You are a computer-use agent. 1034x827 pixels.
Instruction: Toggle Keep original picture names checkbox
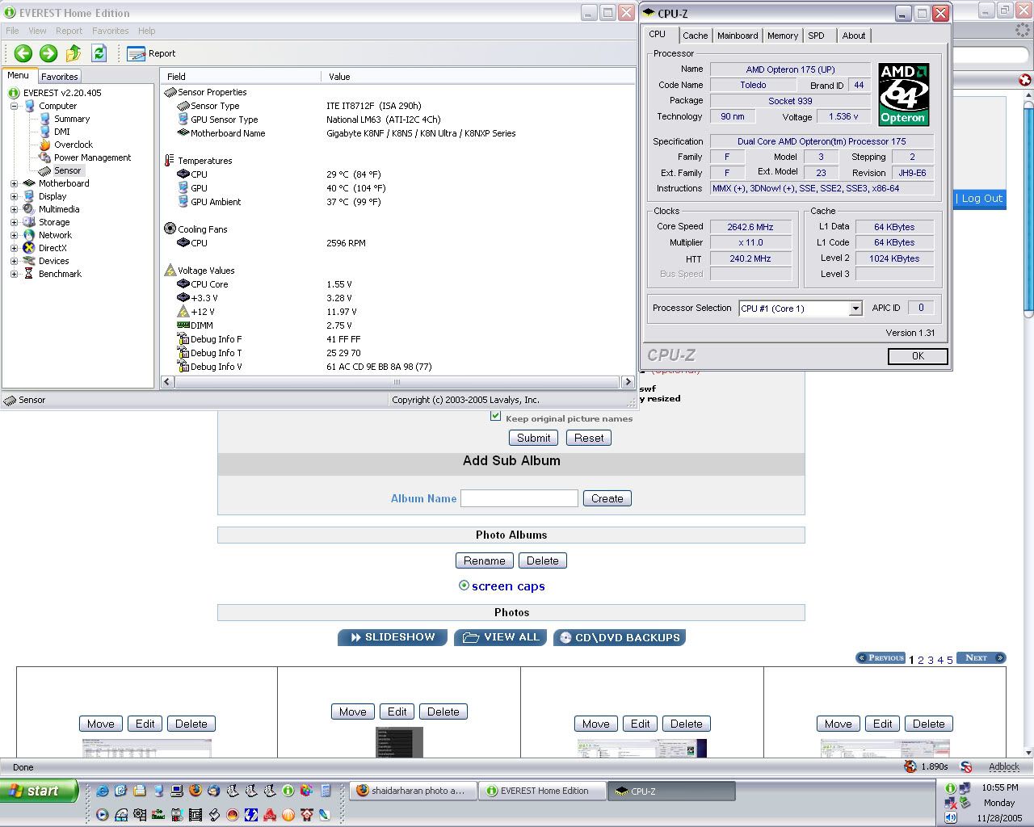click(495, 417)
